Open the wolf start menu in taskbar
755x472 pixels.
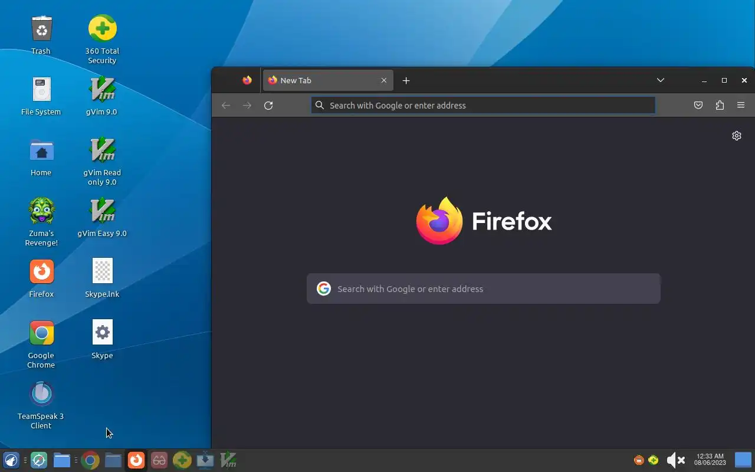11,460
